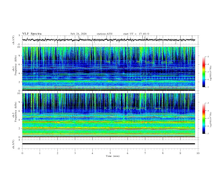Click the VLF Spectra title text
Viewport: 223px width, 172px height.
tap(32, 34)
